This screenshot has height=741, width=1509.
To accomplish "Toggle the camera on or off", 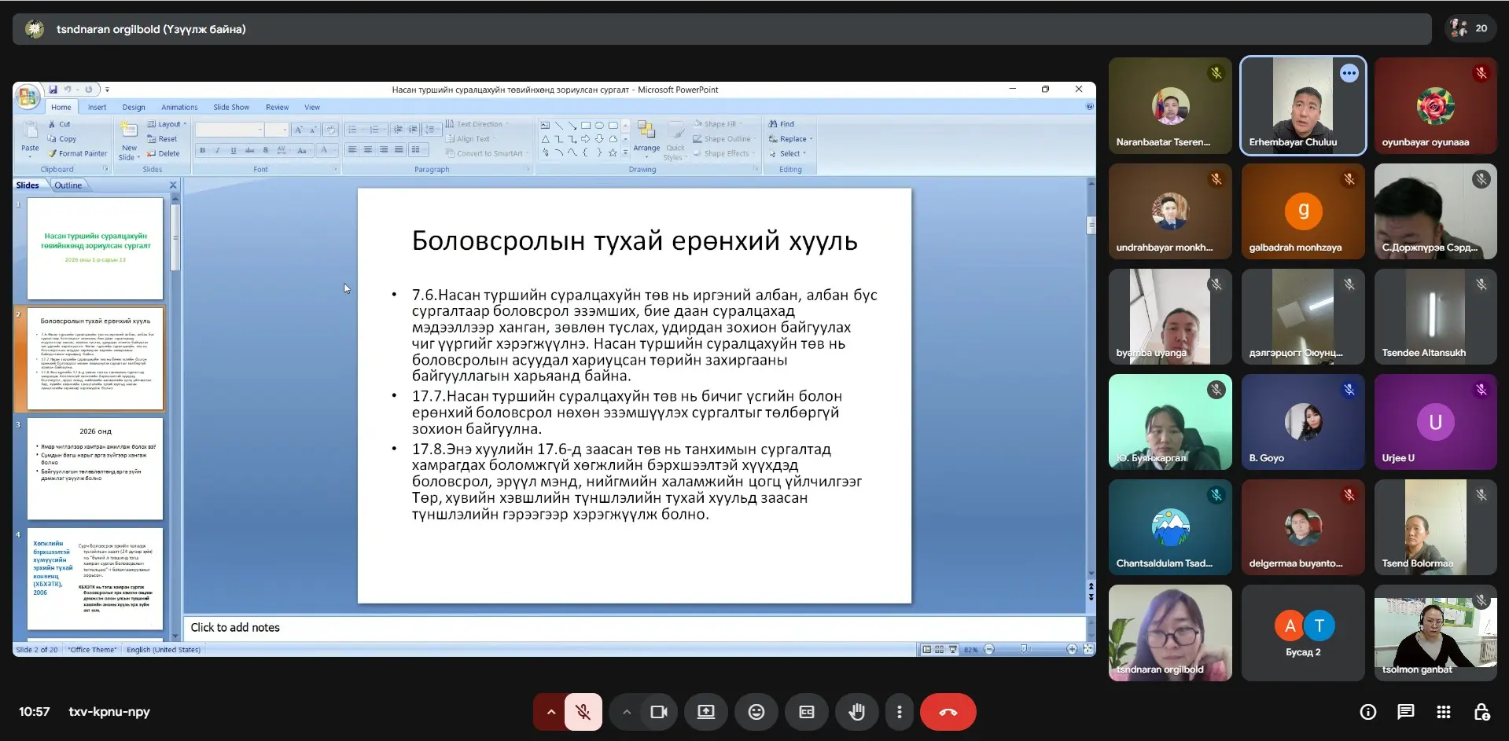I will point(658,712).
